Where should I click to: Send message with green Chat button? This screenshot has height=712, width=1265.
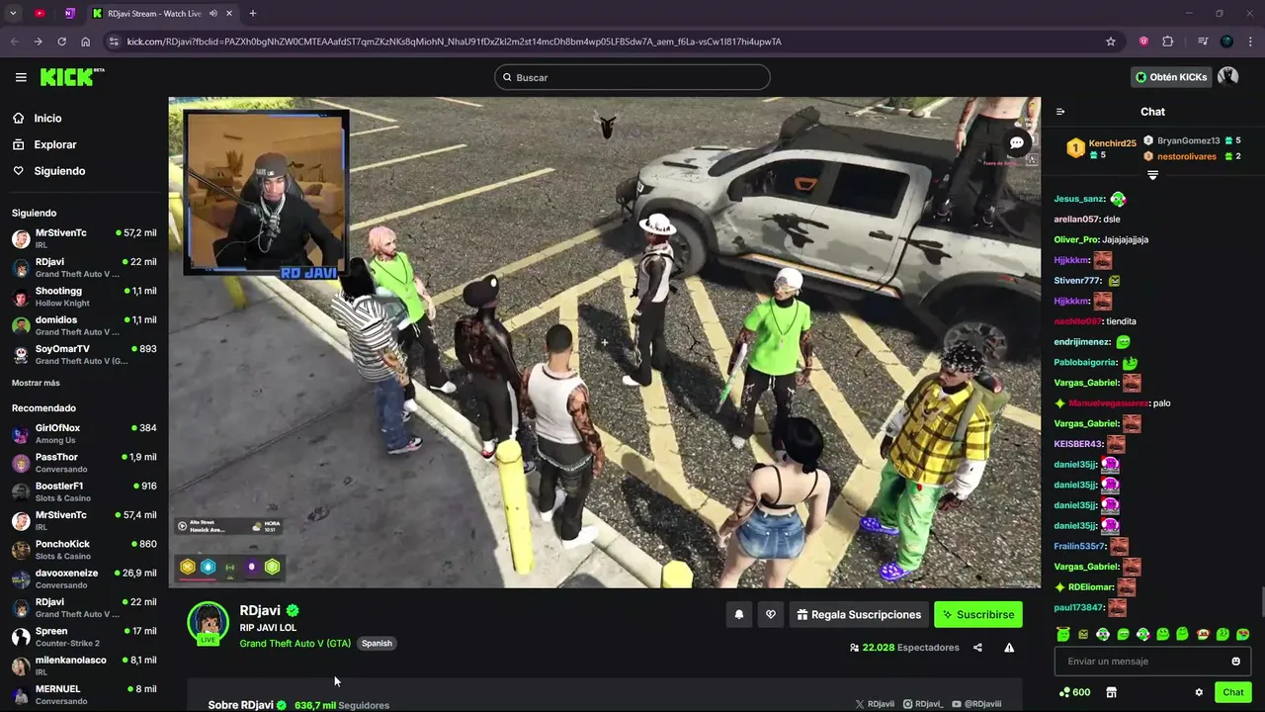(1233, 692)
